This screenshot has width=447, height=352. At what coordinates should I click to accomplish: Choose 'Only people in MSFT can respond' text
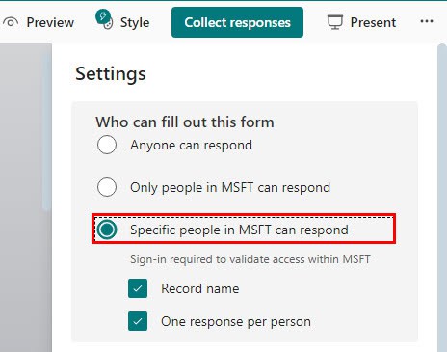(230, 188)
